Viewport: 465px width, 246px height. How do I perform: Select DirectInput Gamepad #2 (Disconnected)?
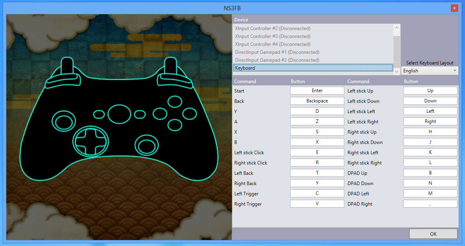(x=313, y=60)
